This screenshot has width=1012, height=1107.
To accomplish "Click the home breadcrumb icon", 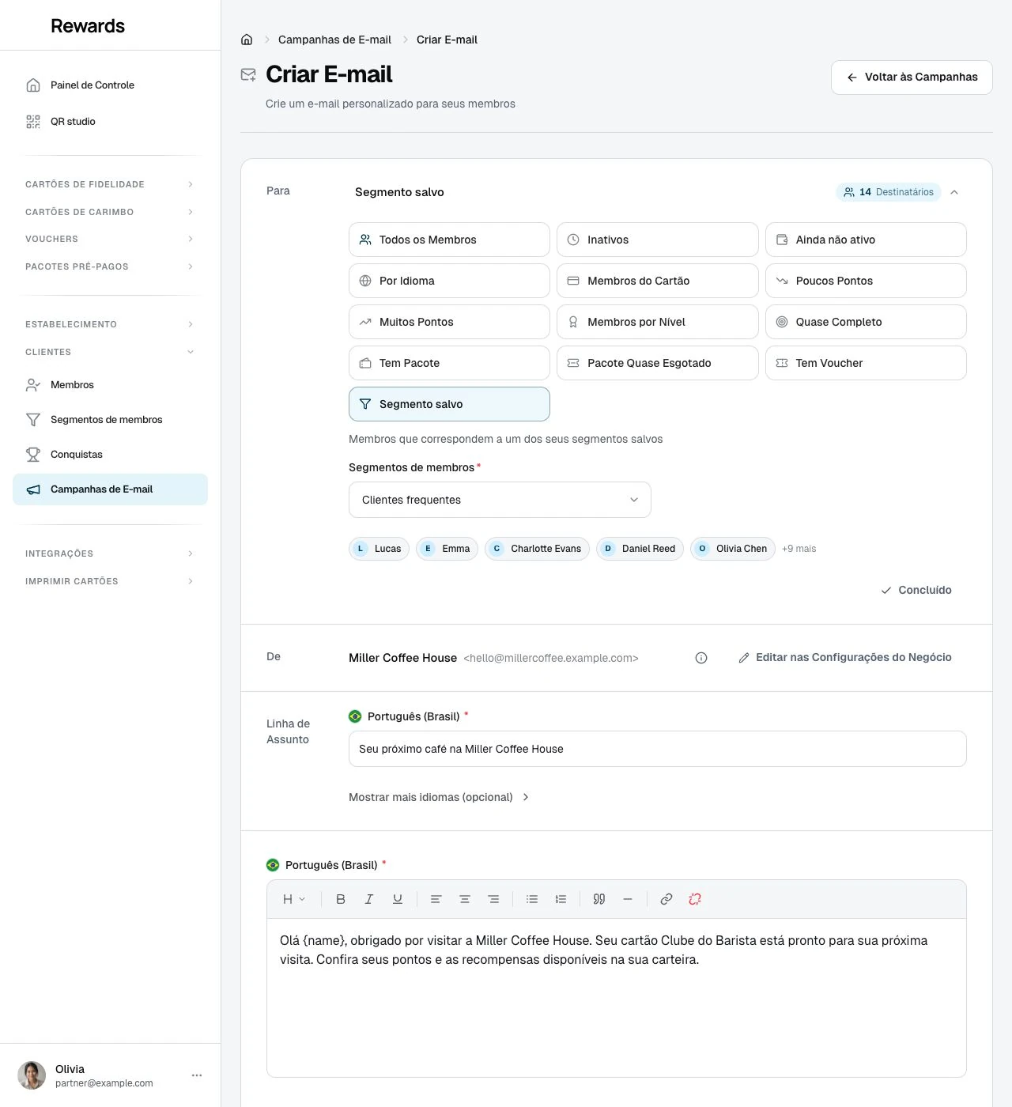I will click(247, 40).
